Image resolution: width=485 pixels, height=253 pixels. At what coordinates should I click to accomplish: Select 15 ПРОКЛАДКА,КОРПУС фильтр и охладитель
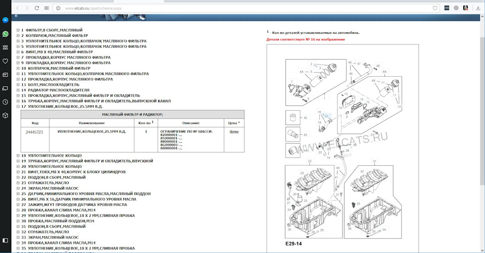coord(80,96)
